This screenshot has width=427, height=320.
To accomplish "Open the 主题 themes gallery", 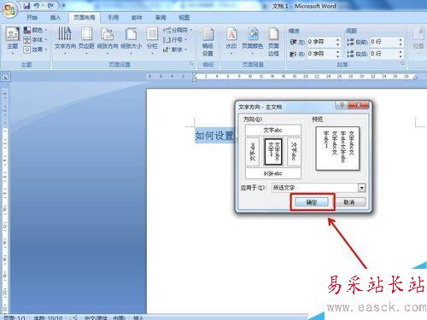I will tap(13, 40).
